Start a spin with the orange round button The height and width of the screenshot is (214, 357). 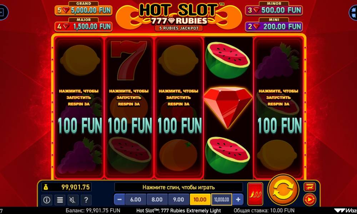(283, 190)
